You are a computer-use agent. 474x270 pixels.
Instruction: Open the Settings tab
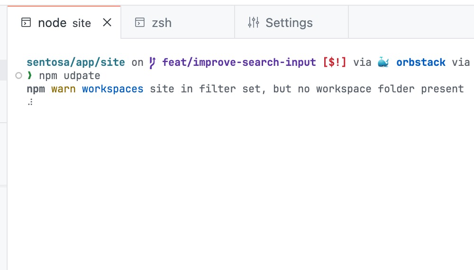(289, 23)
